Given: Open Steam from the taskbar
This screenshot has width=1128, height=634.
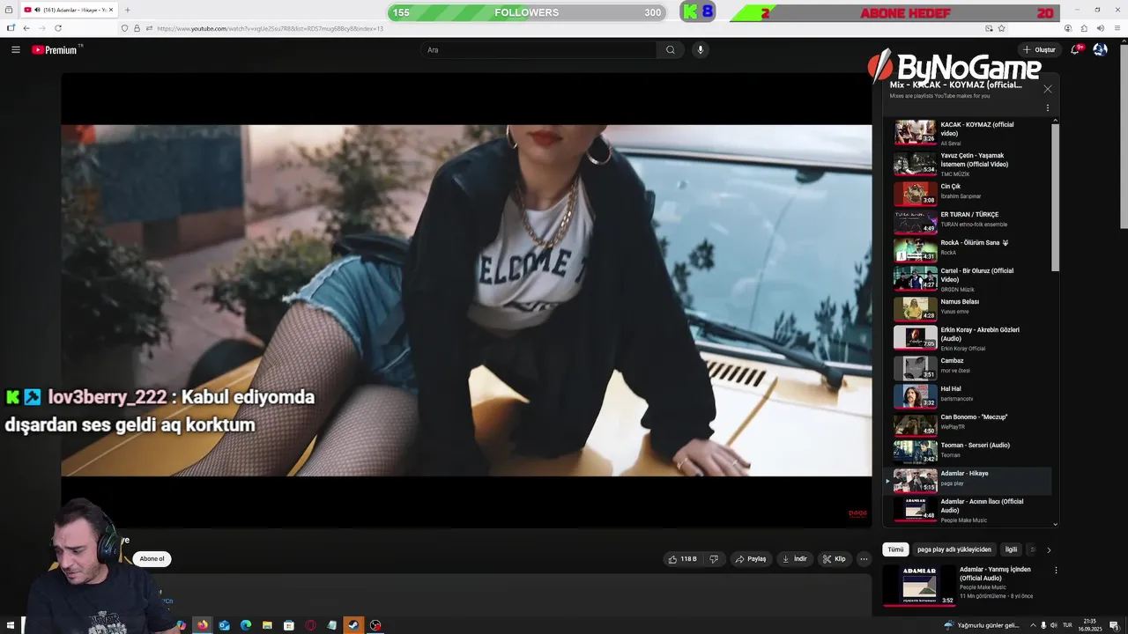Looking at the screenshot, I should [353, 625].
